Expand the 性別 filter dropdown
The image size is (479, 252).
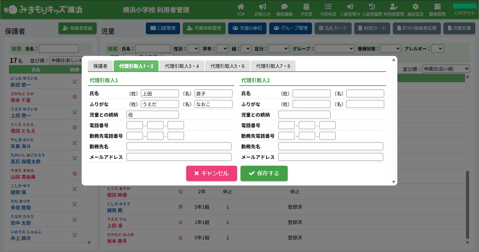pyautogui.click(x=193, y=49)
